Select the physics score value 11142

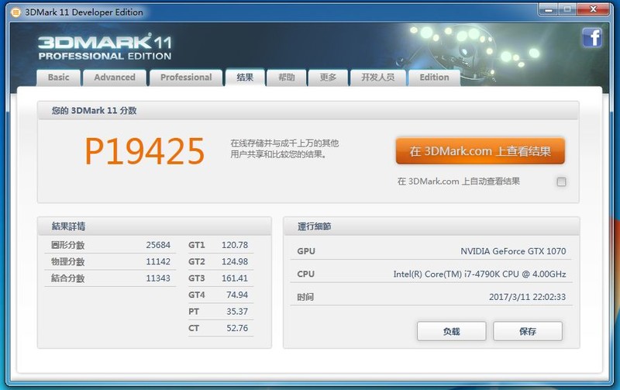tap(158, 261)
